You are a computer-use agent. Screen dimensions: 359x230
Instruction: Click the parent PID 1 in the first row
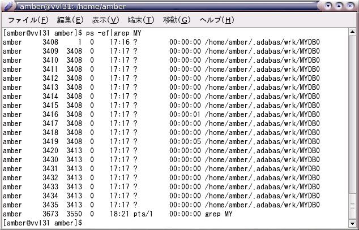coord(80,42)
